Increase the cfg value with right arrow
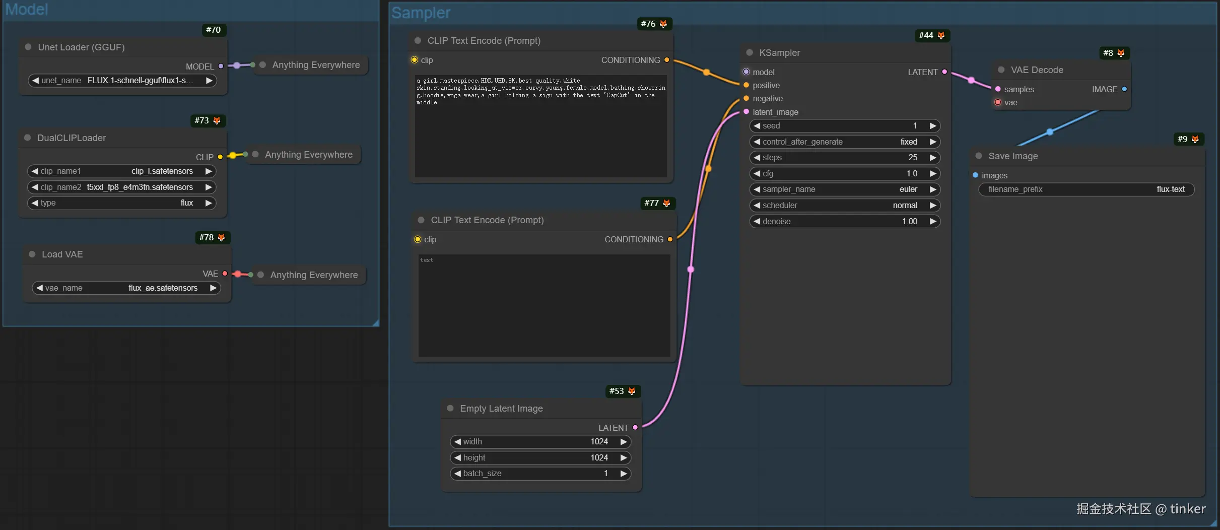The image size is (1220, 530). click(x=933, y=174)
